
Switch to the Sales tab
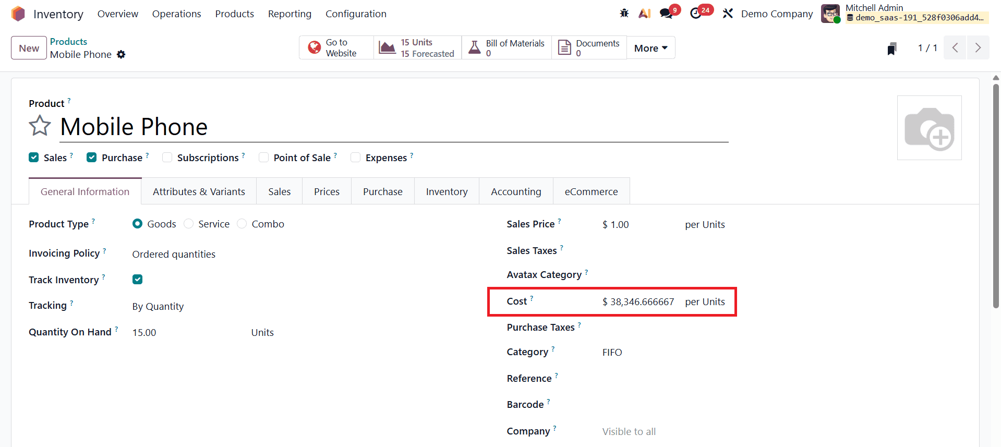tap(280, 191)
